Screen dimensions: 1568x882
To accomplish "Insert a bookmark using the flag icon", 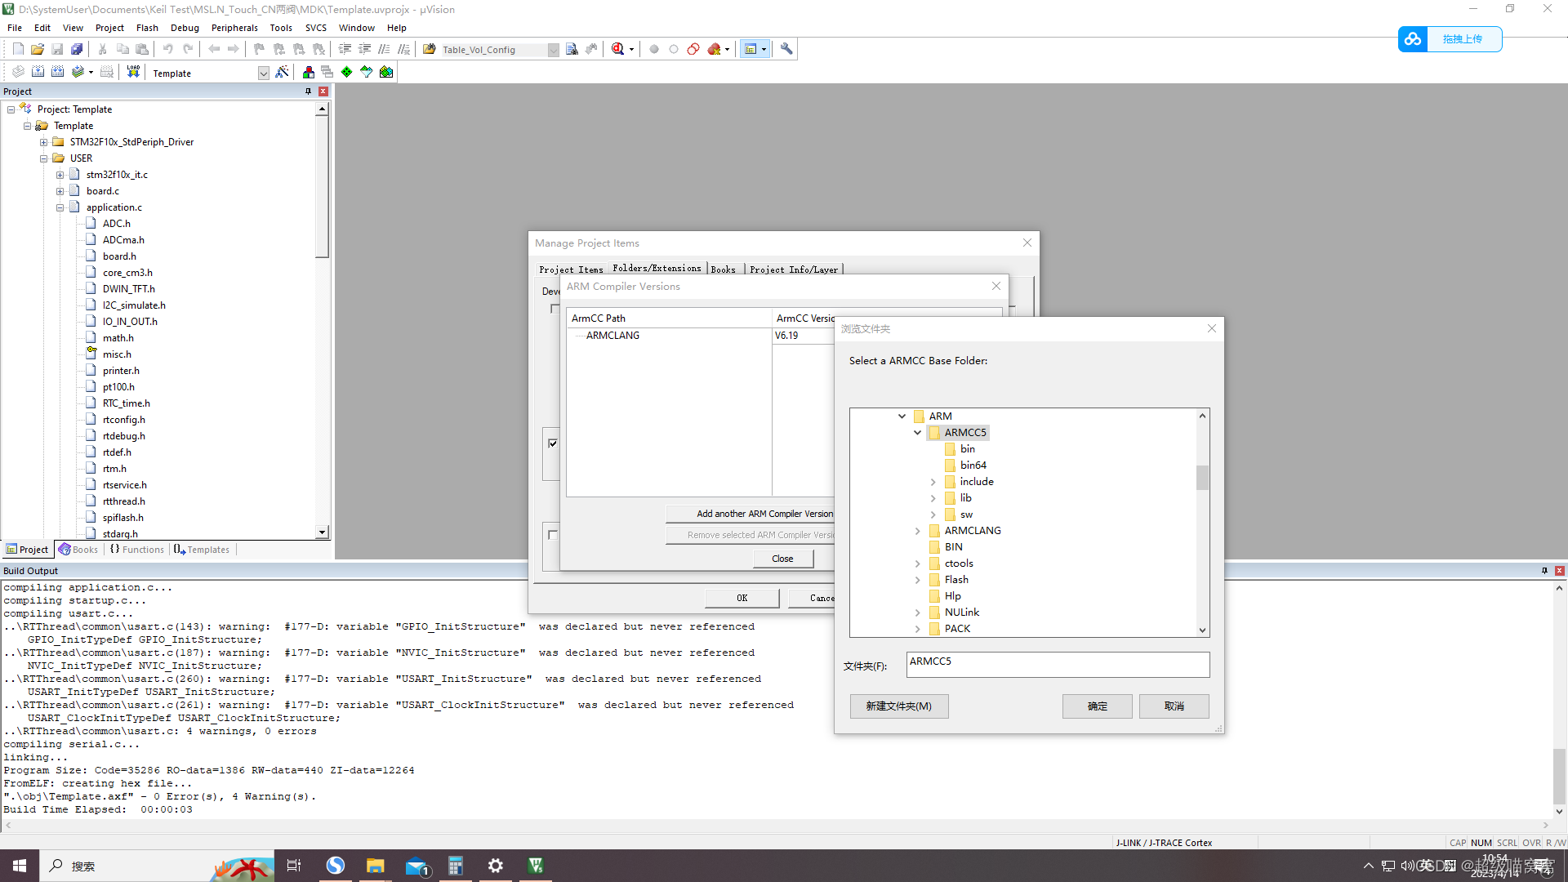I will (x=260, y=49).
